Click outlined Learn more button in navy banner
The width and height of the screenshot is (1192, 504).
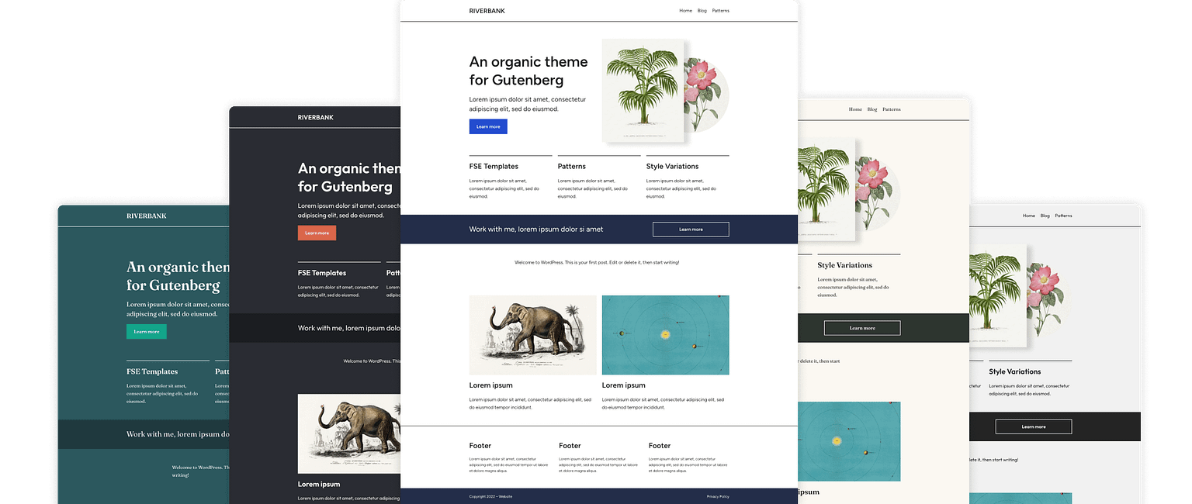pyautogui.click(x=690, y=230)
